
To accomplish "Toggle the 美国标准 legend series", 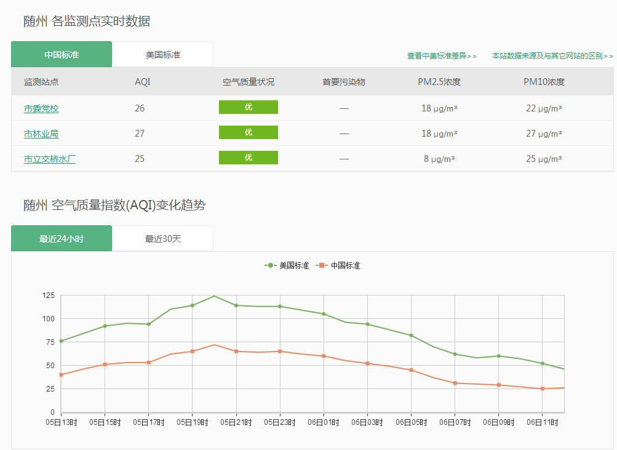I will point(287,265).
